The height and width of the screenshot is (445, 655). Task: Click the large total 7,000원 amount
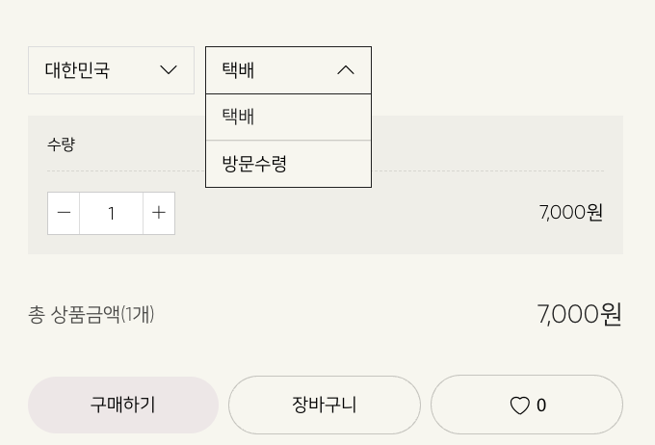click(x=579, y=314)
